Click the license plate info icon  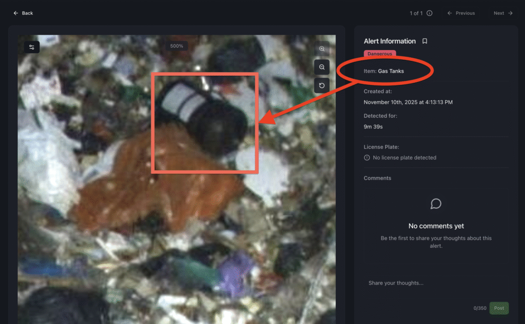[367, 158]
